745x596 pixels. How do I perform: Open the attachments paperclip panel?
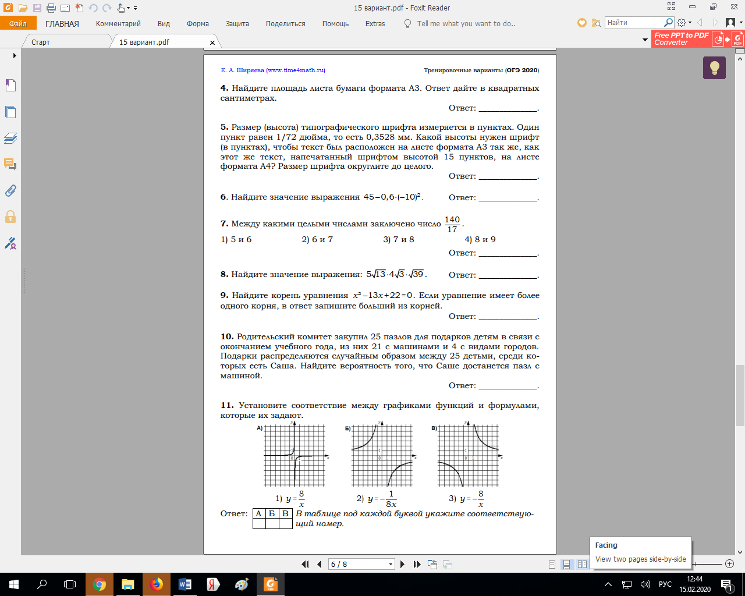click(10, 190)
